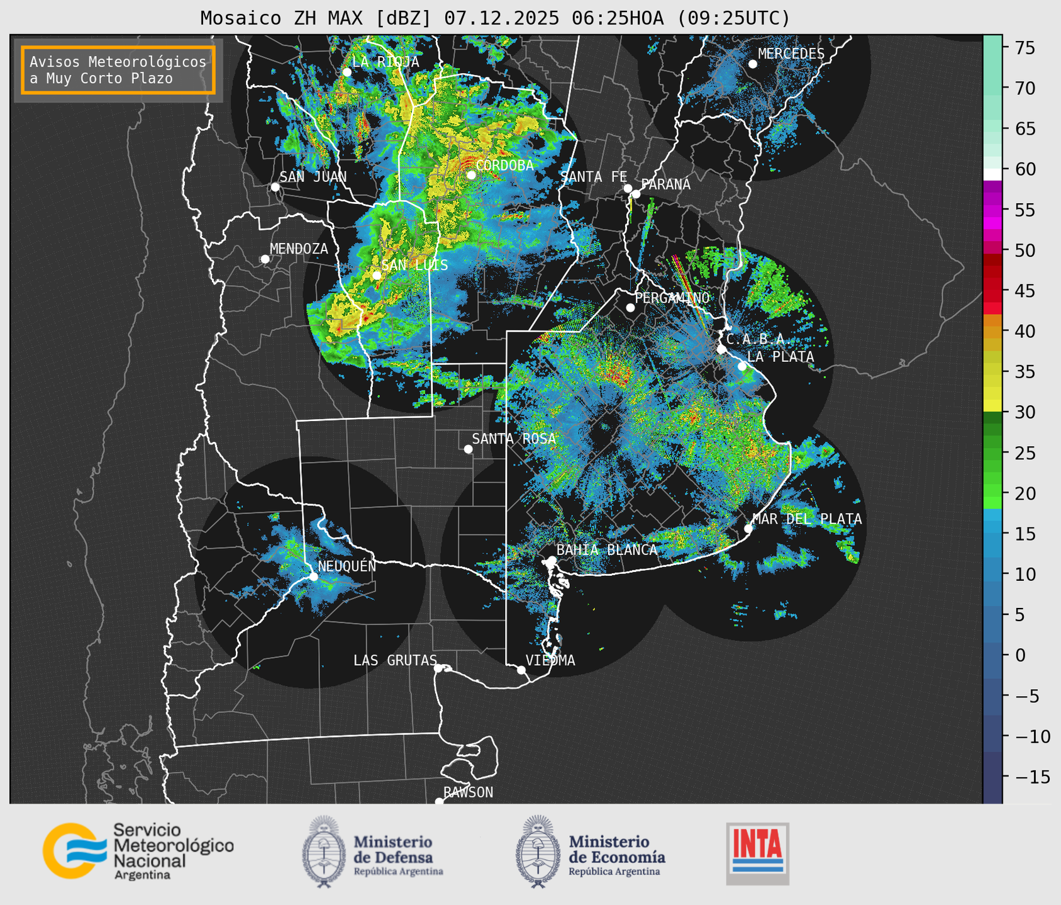Select the Neuquén city marker
This screenshot has width=1061, height=905.
tap(313, 576)
